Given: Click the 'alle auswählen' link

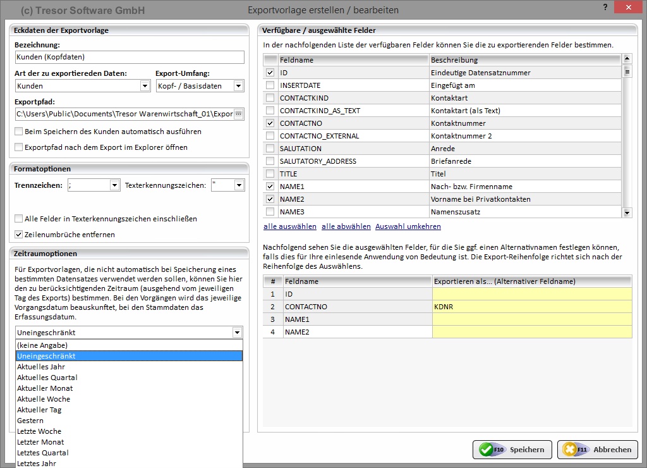Looking at the screenshot, I should coord(289,226).
